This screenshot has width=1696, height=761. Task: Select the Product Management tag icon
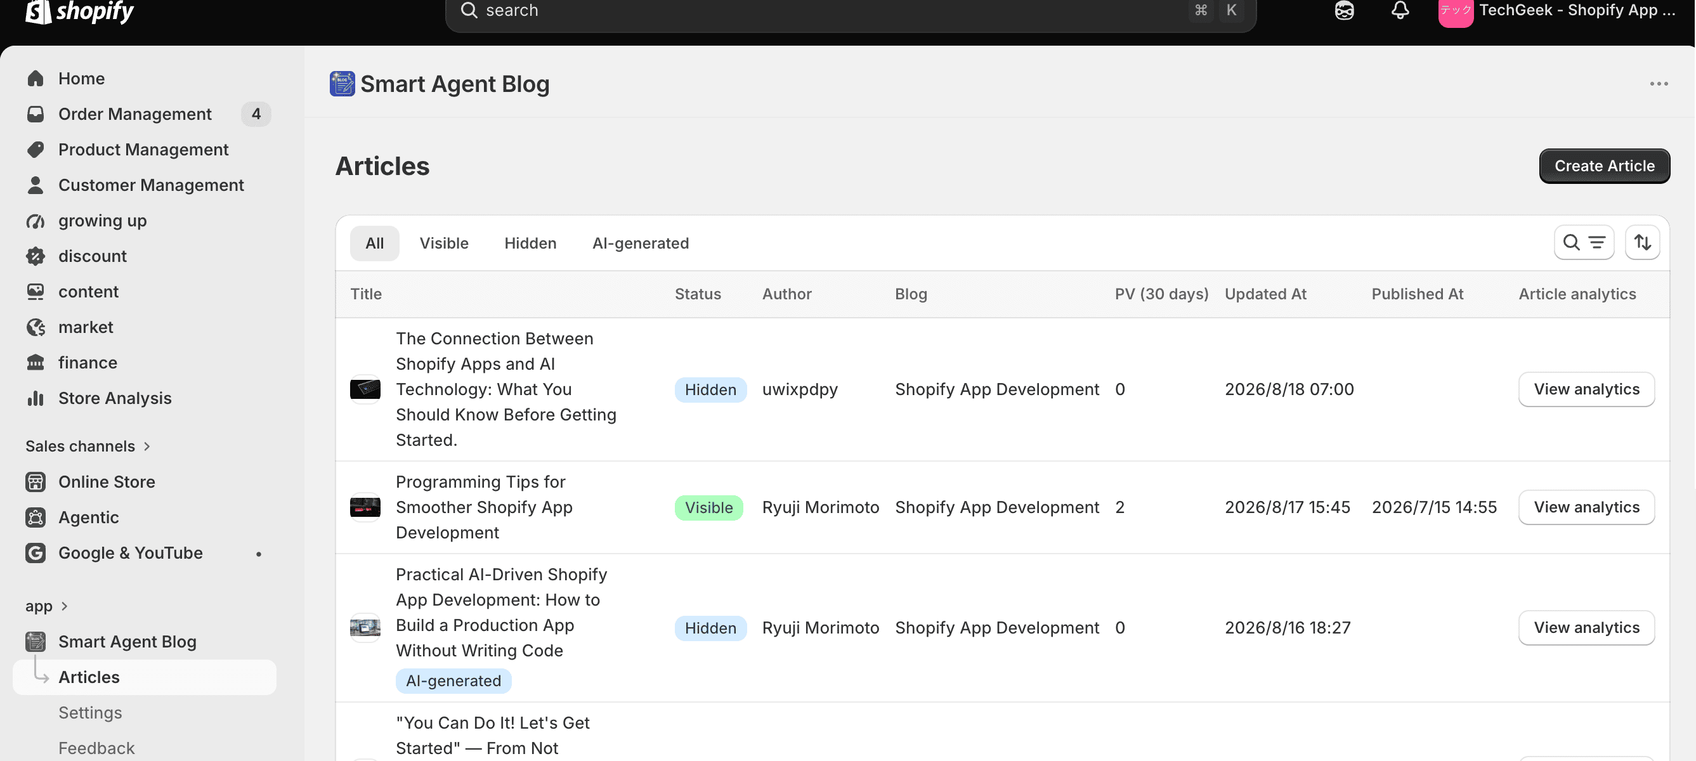click(x=36, y=150)
